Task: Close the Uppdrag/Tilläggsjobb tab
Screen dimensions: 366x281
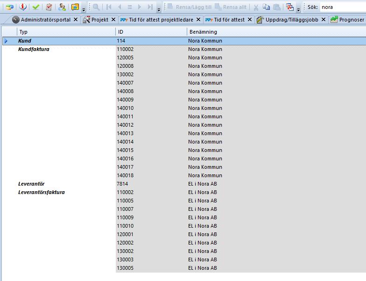Action: tap(324, 20)
